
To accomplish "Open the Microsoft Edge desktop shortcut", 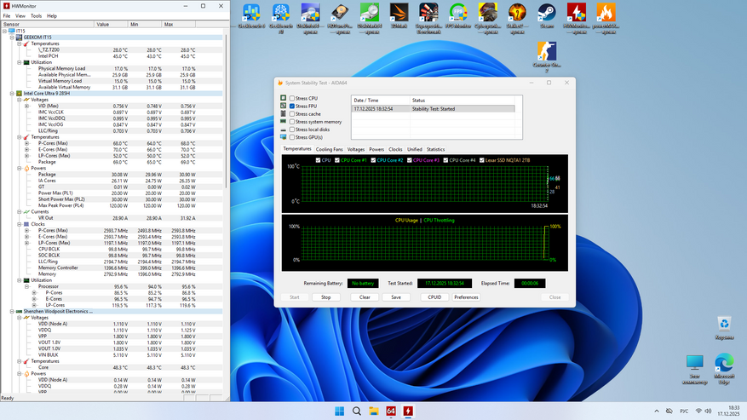I will pos(724,364).
